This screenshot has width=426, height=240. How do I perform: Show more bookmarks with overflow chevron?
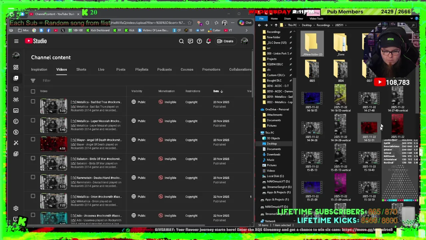tap(246, 30)
